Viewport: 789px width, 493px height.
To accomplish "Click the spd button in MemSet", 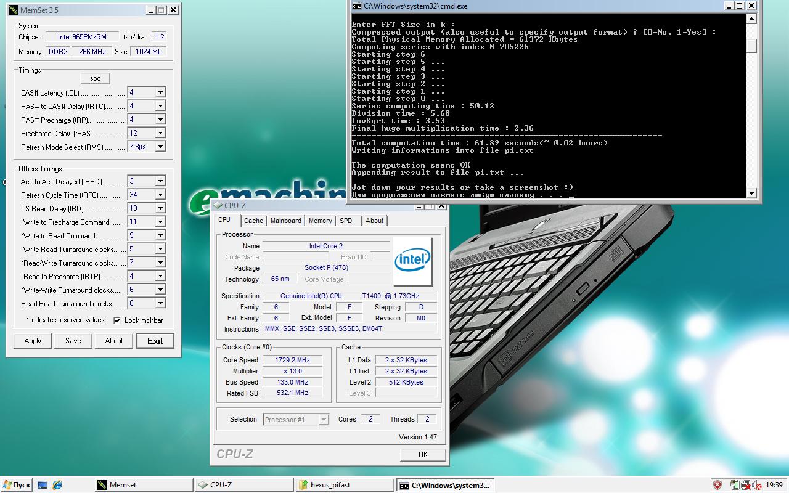I will point(96,78).
